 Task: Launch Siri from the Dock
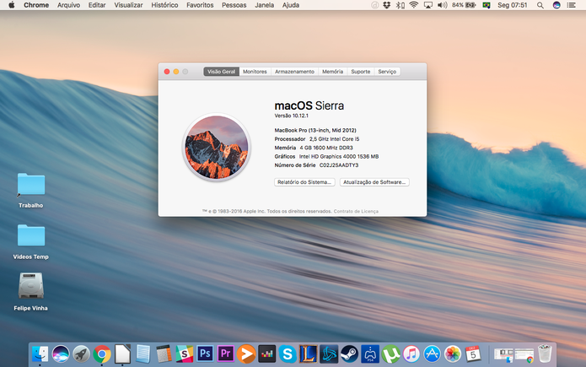[x=61, y=354]
